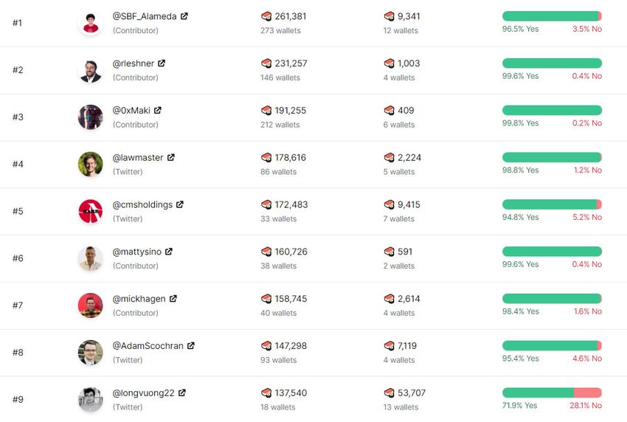Click @0xMaki avatar image
Viewport: 627px width, 422px height.
[91, 117]
